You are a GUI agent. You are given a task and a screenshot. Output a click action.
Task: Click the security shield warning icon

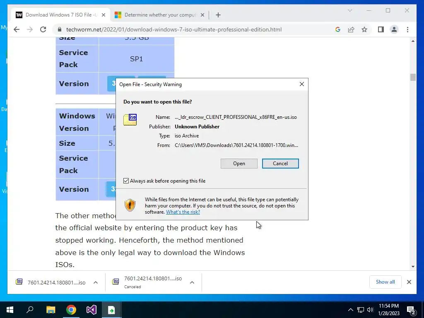point(130,205)
